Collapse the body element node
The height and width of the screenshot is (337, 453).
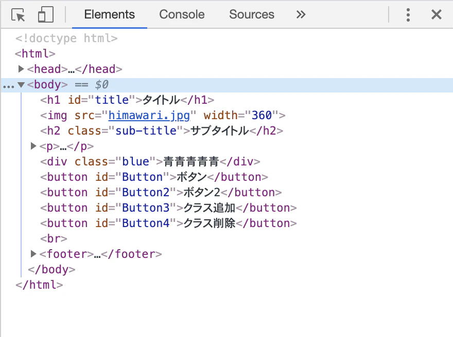click(21, 84)
